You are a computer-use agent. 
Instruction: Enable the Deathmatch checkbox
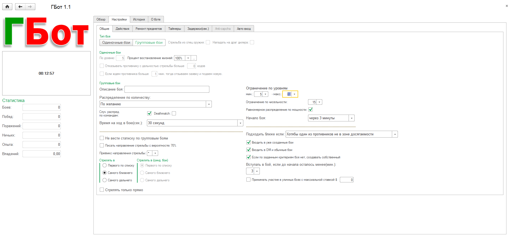174,113
